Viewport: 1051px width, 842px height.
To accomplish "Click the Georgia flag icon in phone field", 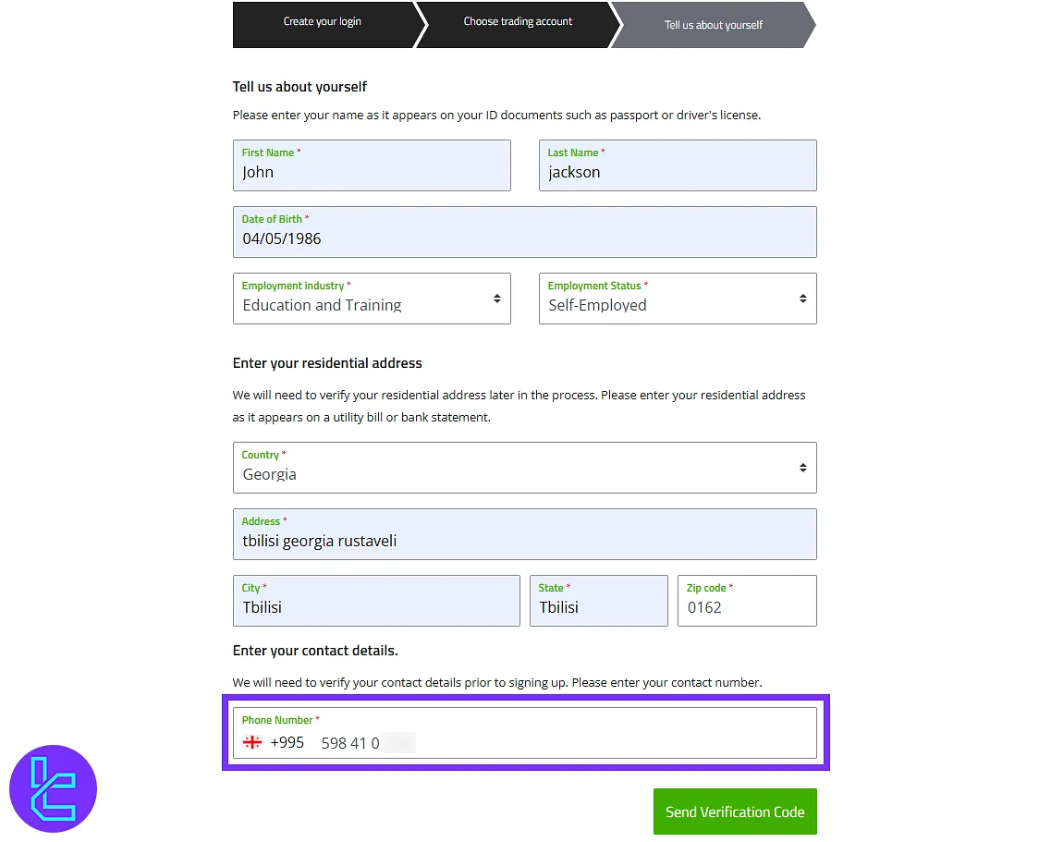I will pyautogui.click(x=252, y=742).
